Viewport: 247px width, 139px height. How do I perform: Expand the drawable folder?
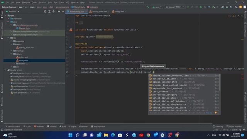coord(11,41)
